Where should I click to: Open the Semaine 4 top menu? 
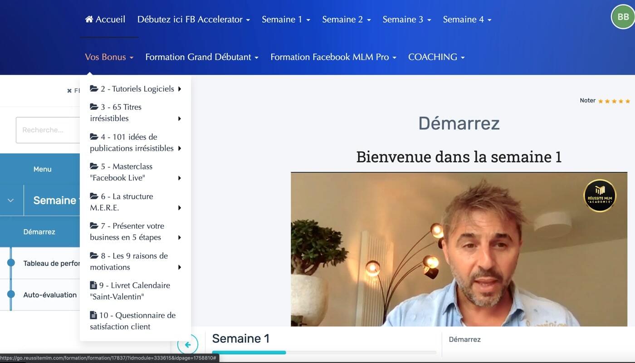467,20
